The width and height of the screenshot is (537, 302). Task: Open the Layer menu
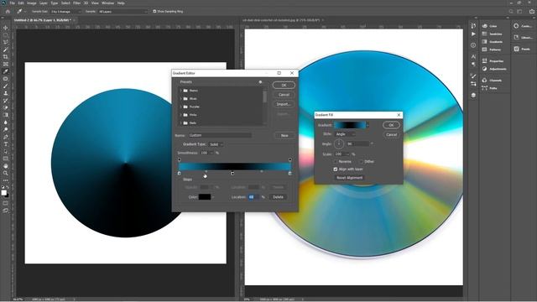tap(44, 3)
